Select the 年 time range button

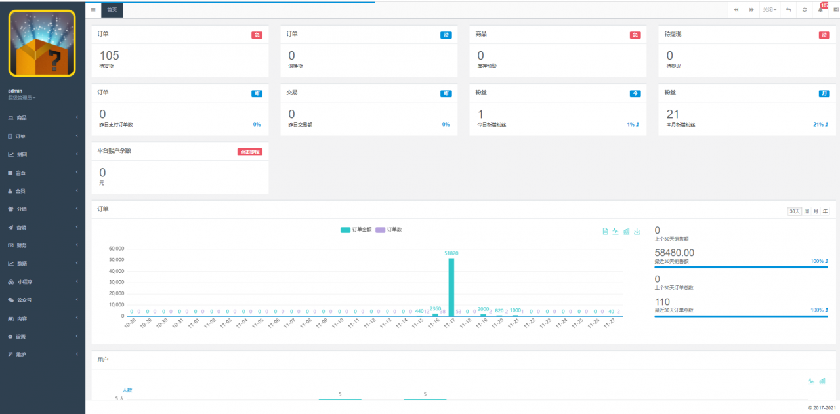825,211
